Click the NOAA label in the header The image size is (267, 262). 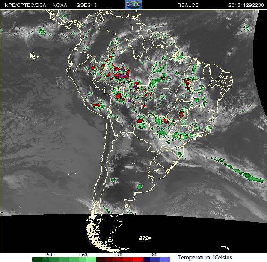click(60, 5)
